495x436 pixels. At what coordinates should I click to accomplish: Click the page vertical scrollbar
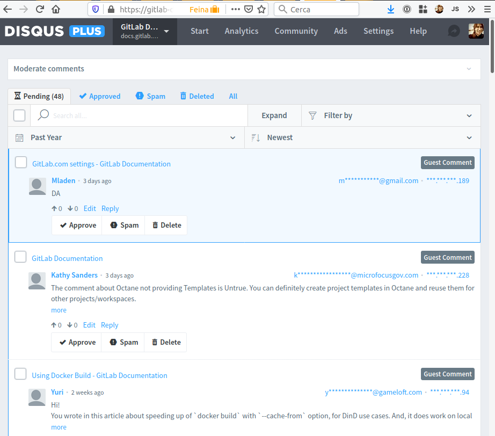click(492, 47)
